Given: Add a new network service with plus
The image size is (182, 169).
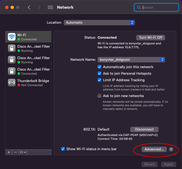Looking at the screenshot, I should [x=9, y=152].
